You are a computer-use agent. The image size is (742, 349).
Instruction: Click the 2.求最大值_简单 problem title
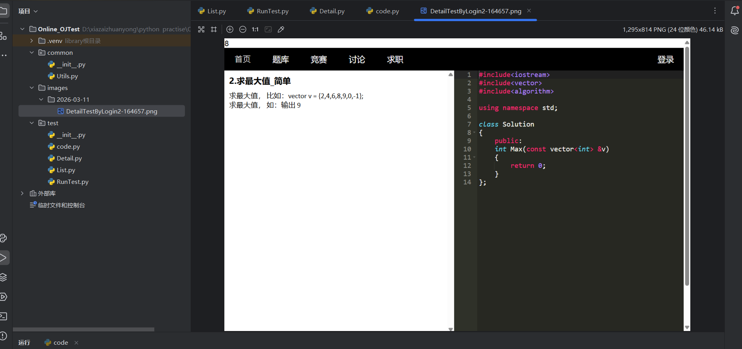260,81
